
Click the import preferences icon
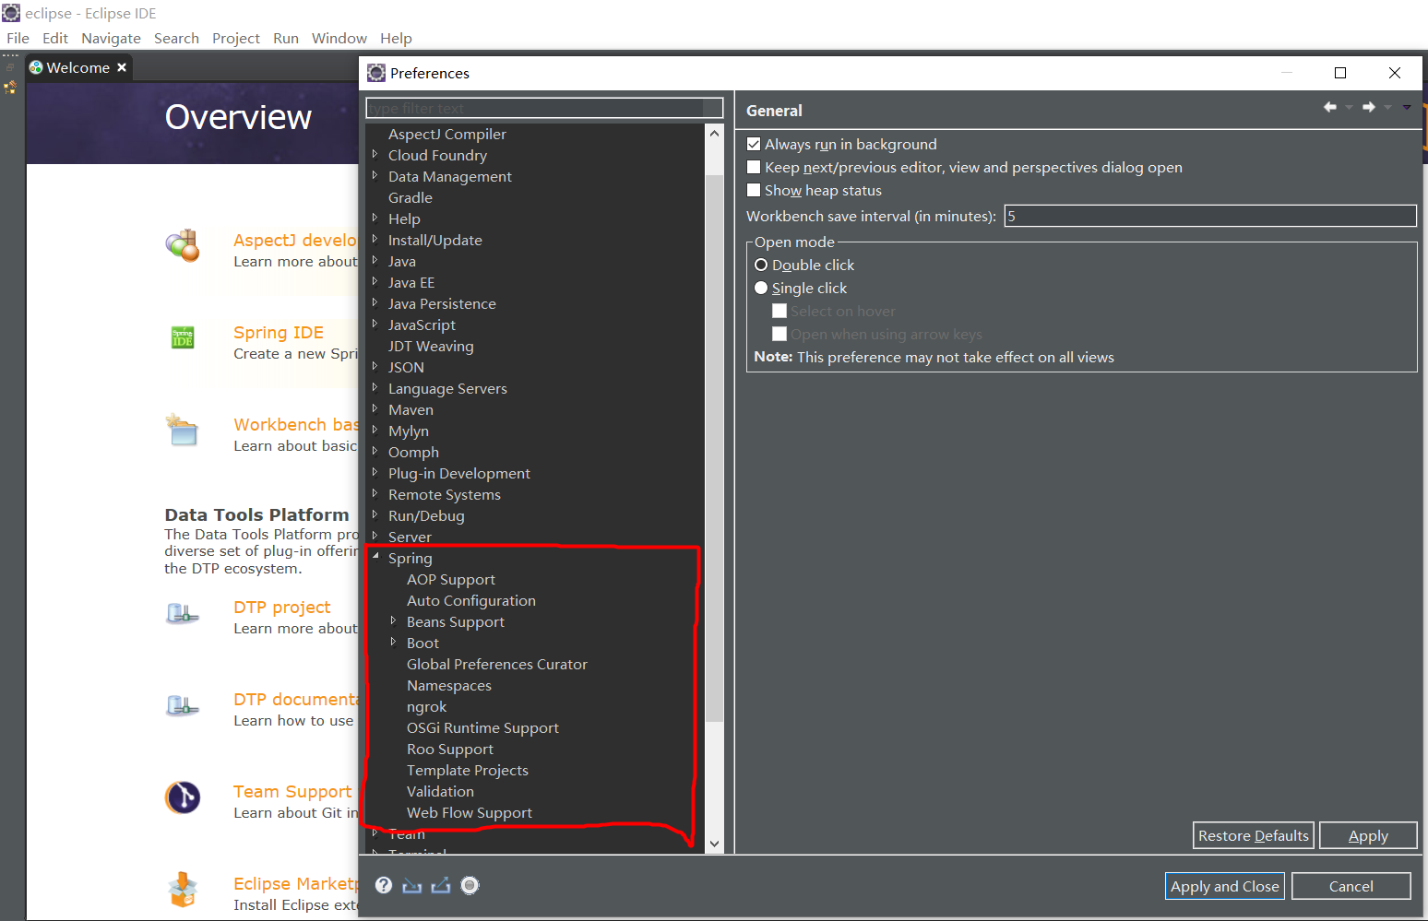click(x=411, y=885)
